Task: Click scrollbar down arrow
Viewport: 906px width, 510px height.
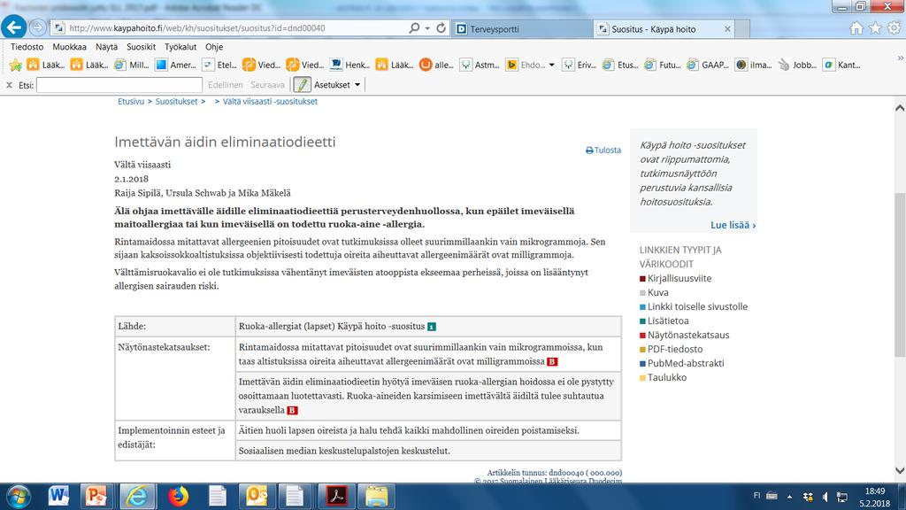Action: [x=900, y=470]
